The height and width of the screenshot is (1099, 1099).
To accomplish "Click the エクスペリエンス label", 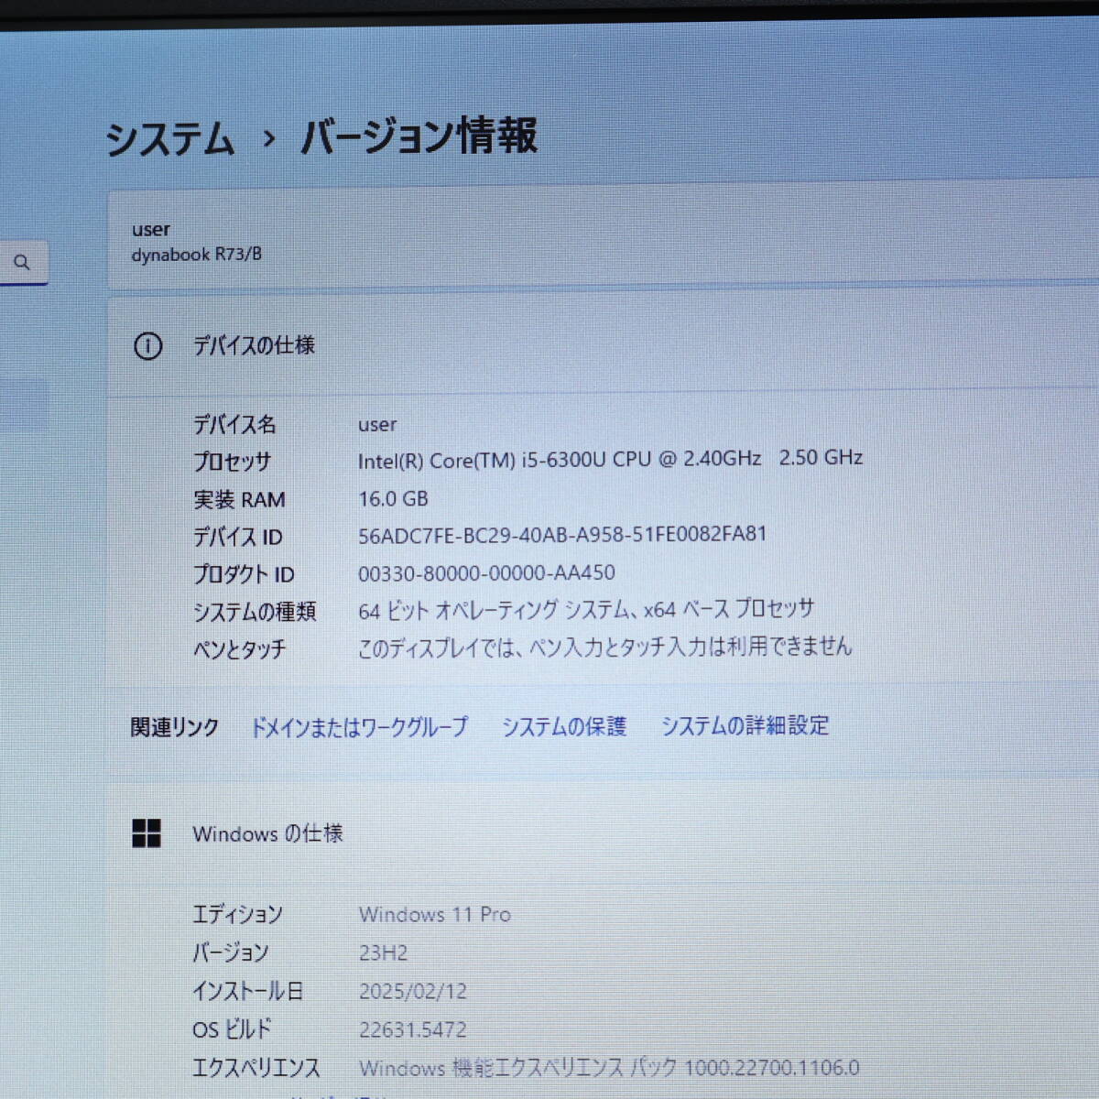I will point(256,1068).
